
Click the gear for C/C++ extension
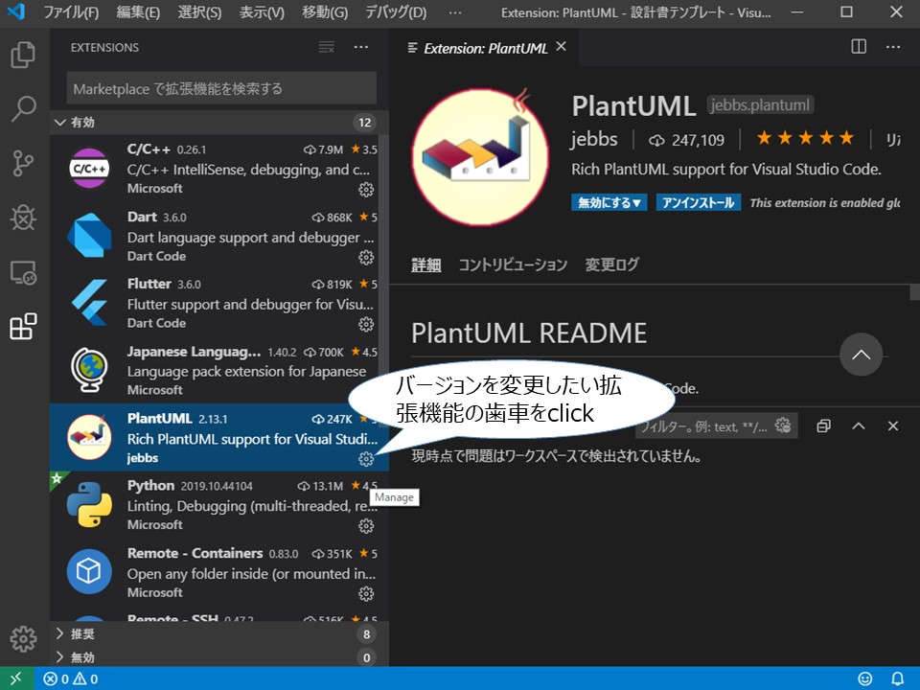point(366,189)
